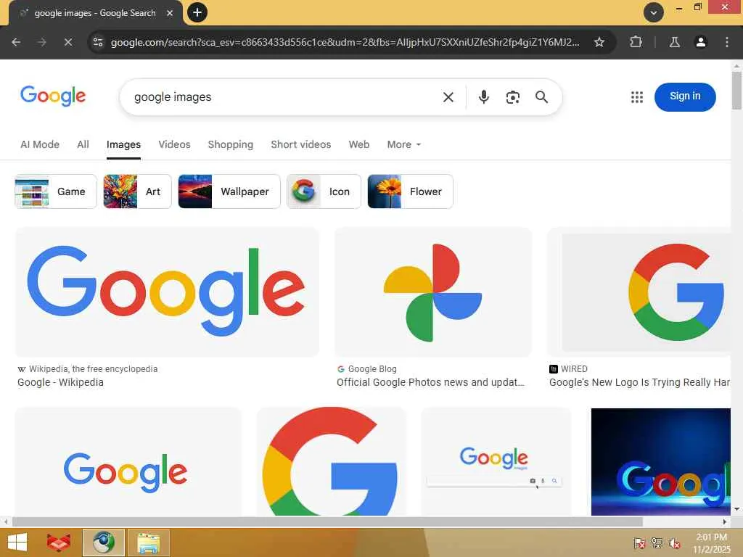Filter images with the Art chip

tap(137, 191)
